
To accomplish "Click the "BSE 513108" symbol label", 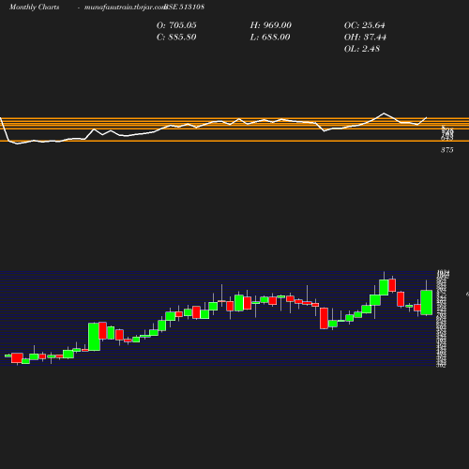I will pyautogui.click(x=184, y=7).
